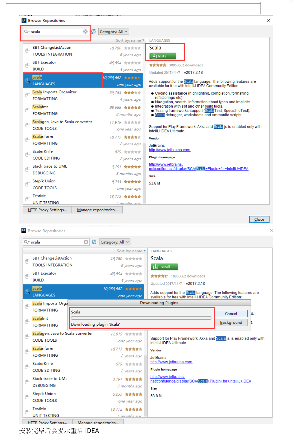Select Scala LANGUAGES row in upper dialog
Image resolution: width=293 pixels, height=435 pixels.
click(x=83, y=80)
